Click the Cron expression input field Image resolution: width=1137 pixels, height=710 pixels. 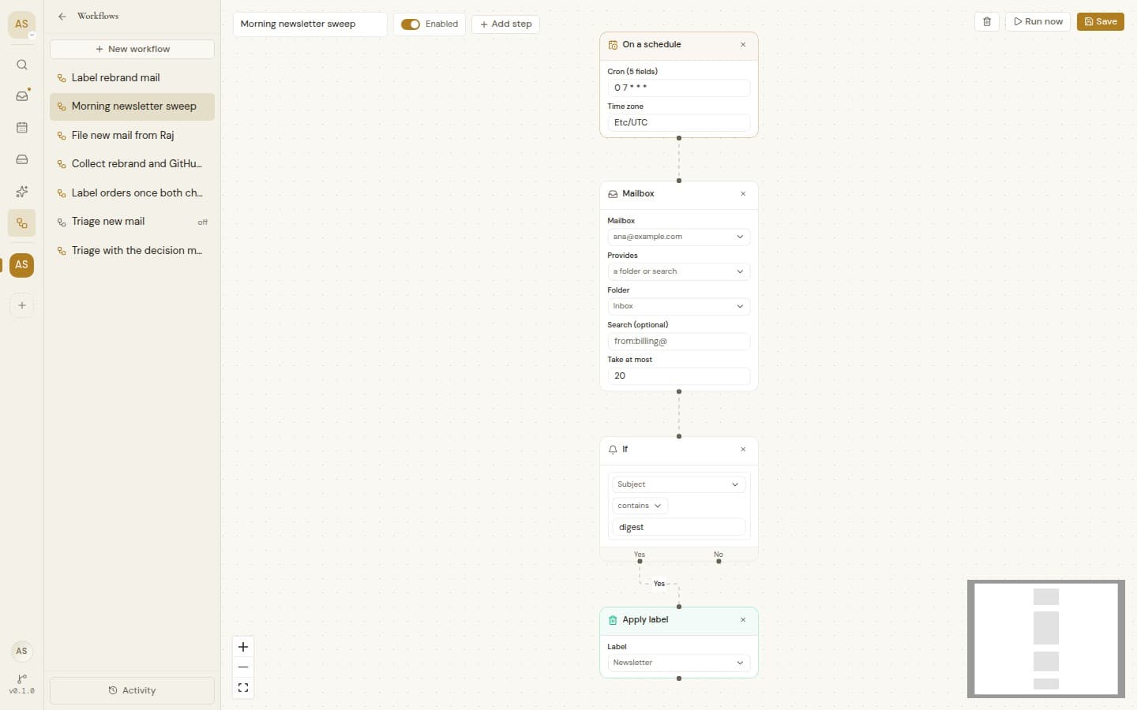coord(679,88)
